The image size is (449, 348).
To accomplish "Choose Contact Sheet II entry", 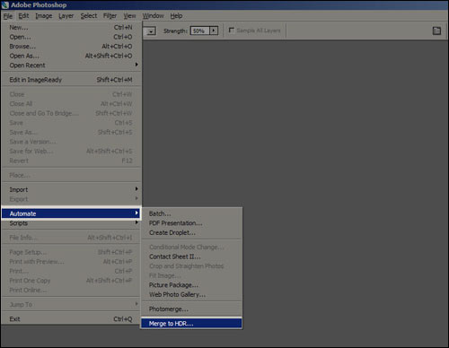I will pos(191,257).
